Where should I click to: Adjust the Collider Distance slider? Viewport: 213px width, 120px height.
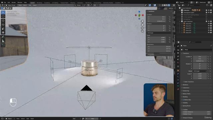tap(196, 112)
